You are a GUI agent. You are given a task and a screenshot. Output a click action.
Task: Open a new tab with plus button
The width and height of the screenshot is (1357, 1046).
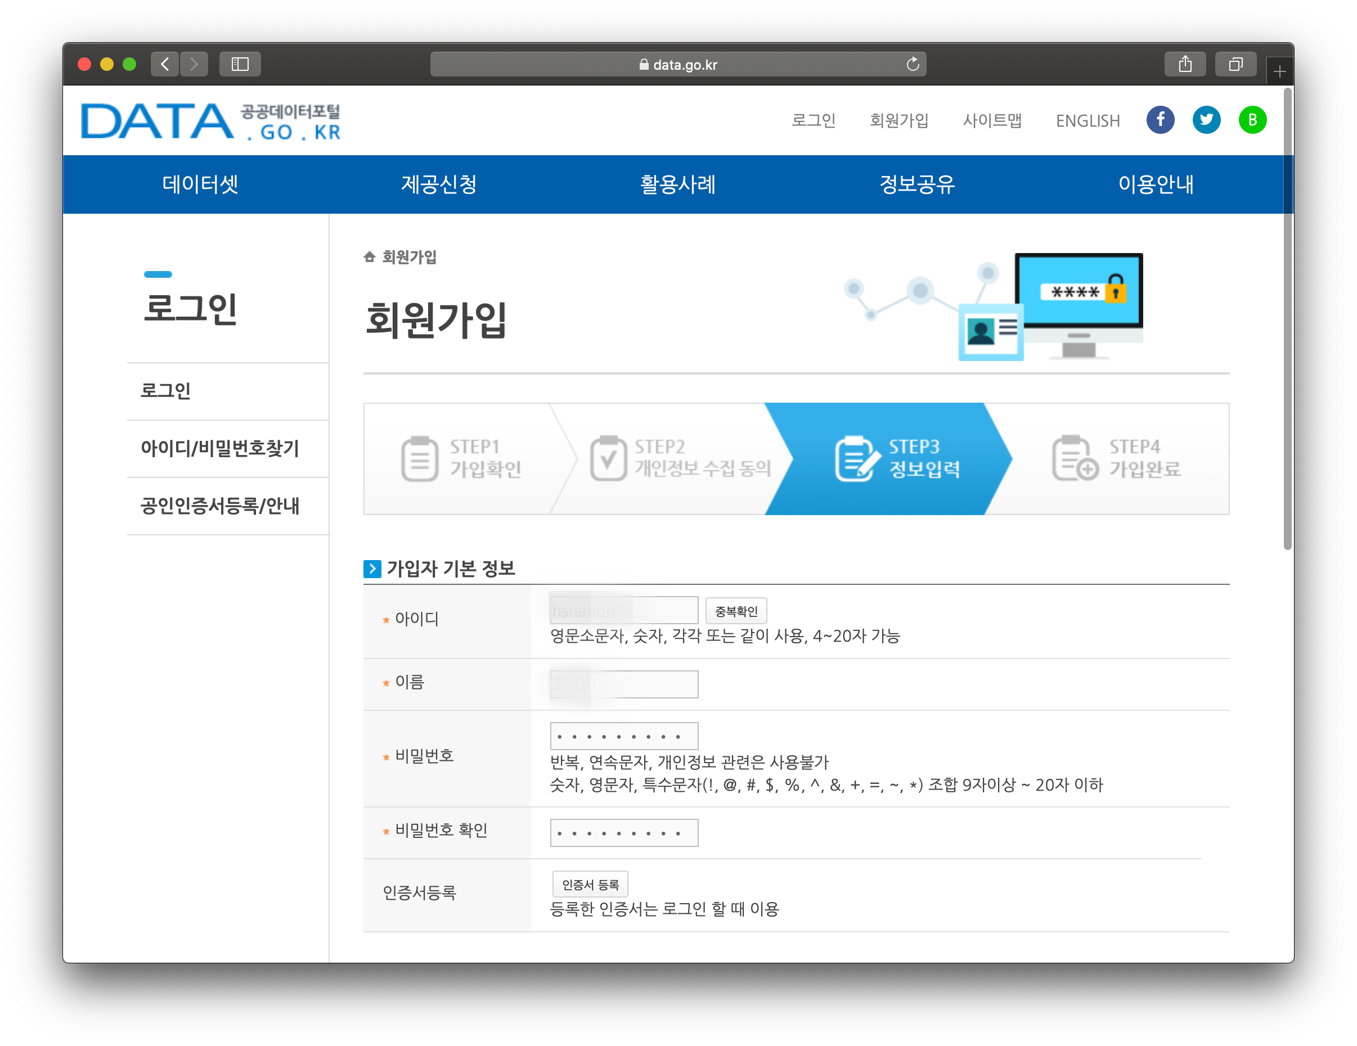[x=1279, y=72]
